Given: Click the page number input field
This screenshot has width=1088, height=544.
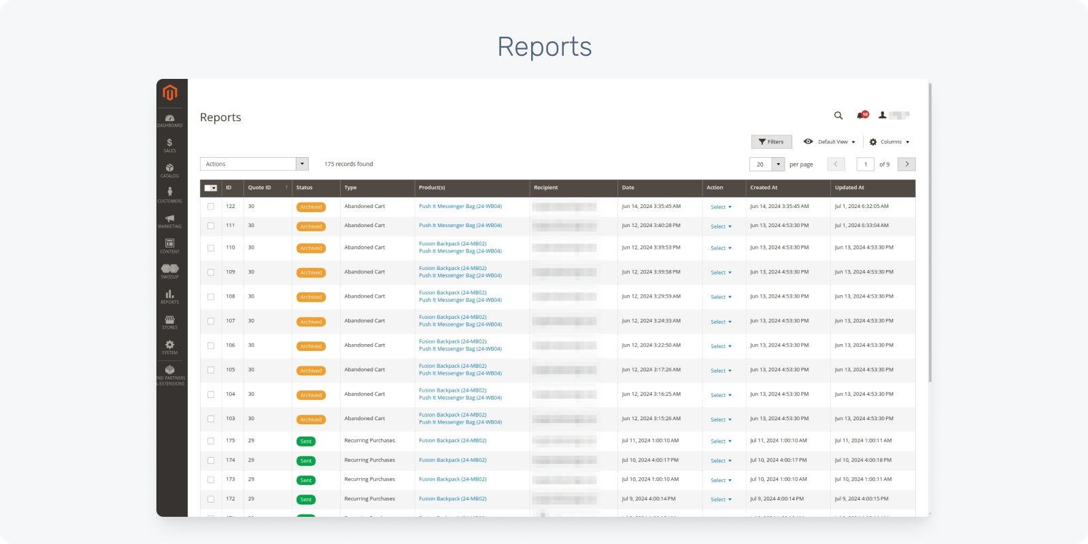Looking at the screenshot, I should point(865,165).
